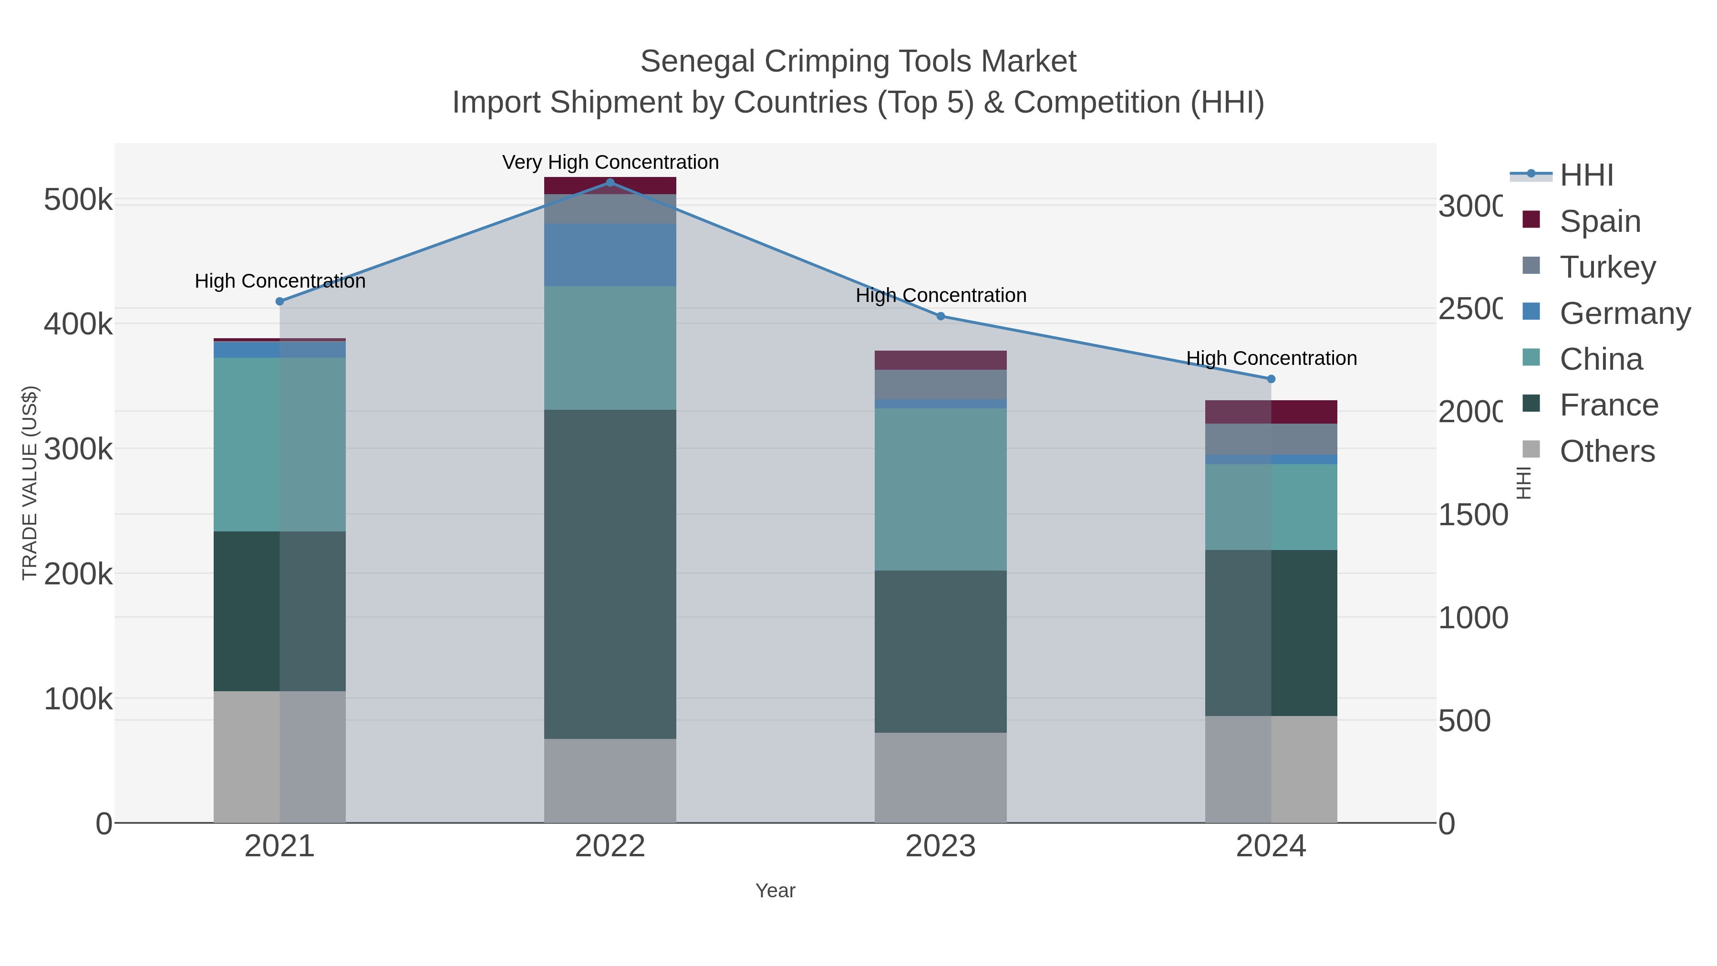1717x966 pixels.
Task: Click the HHI marker for 2023
Action: 941,316
